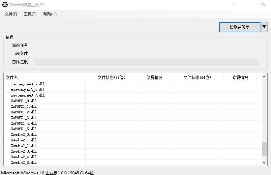
Task: Select XAPOFX1_1.dll row
Action: [133, 106]
